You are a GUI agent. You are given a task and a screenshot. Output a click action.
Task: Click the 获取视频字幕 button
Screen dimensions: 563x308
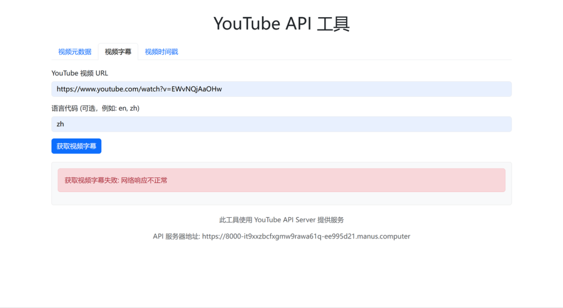coord(76,146)
